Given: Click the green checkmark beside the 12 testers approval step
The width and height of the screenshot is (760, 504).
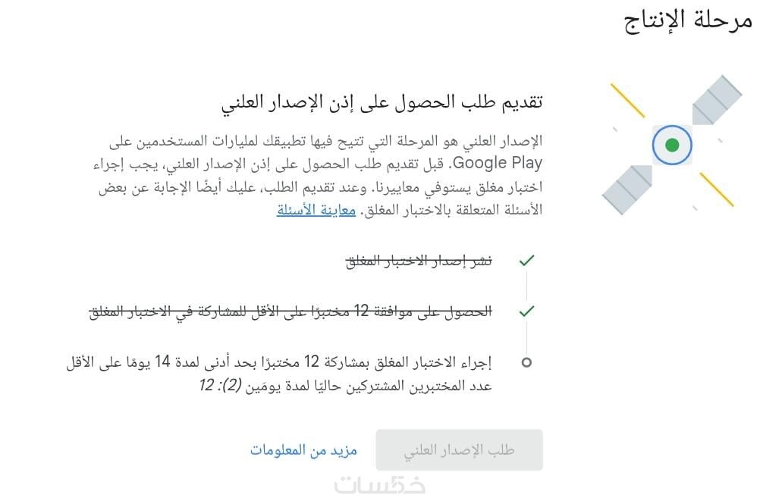Looking at the screenshot, I should pyautogui.click(x=526, y=311).
